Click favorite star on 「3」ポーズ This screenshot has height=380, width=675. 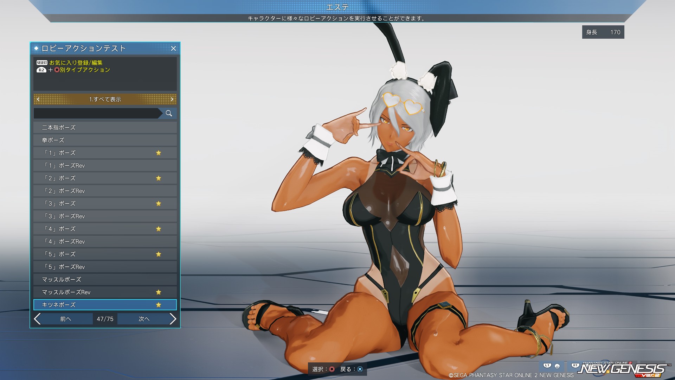click(159, 203)
